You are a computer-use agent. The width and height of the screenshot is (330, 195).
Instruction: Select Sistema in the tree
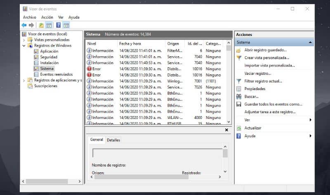coord(47,69)
